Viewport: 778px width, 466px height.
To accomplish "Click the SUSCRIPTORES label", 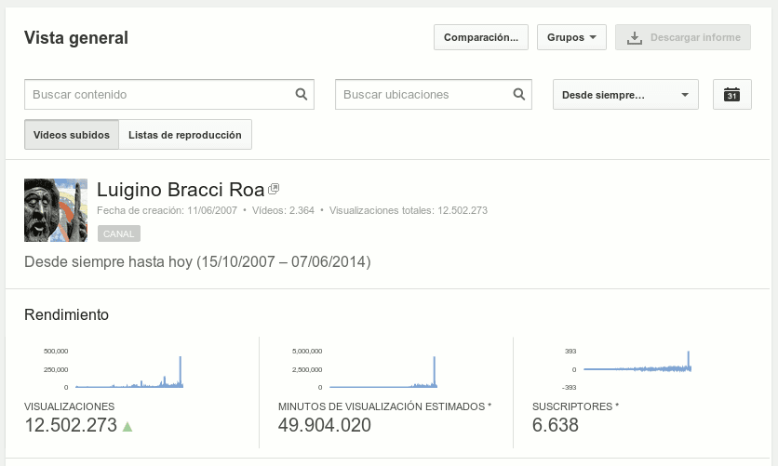I will click(575, 406).
